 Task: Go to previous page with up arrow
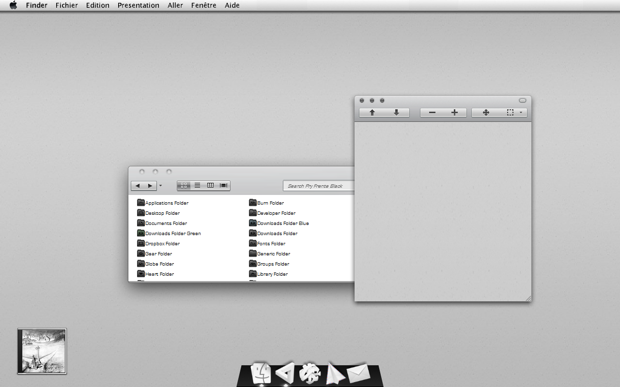point(372,113)
